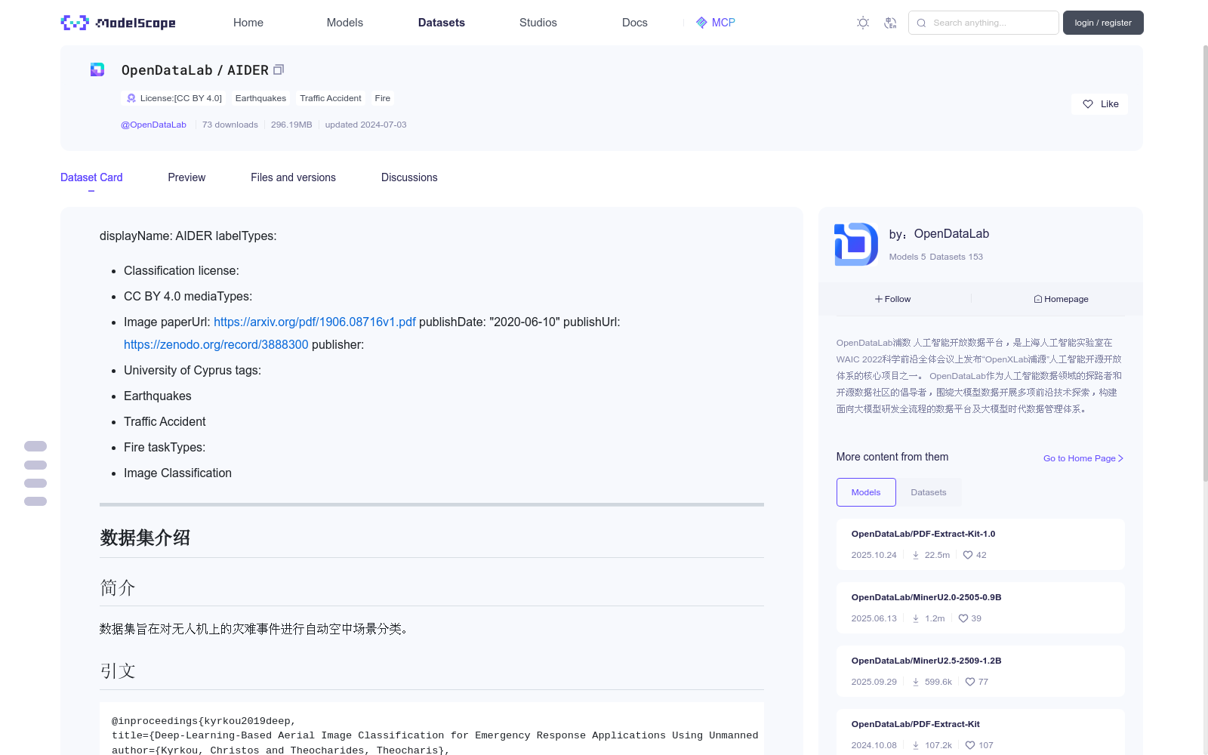Switch to Files and versions tab
Image resolution: width=1208 pixels, height=755 pixels.
293,177
